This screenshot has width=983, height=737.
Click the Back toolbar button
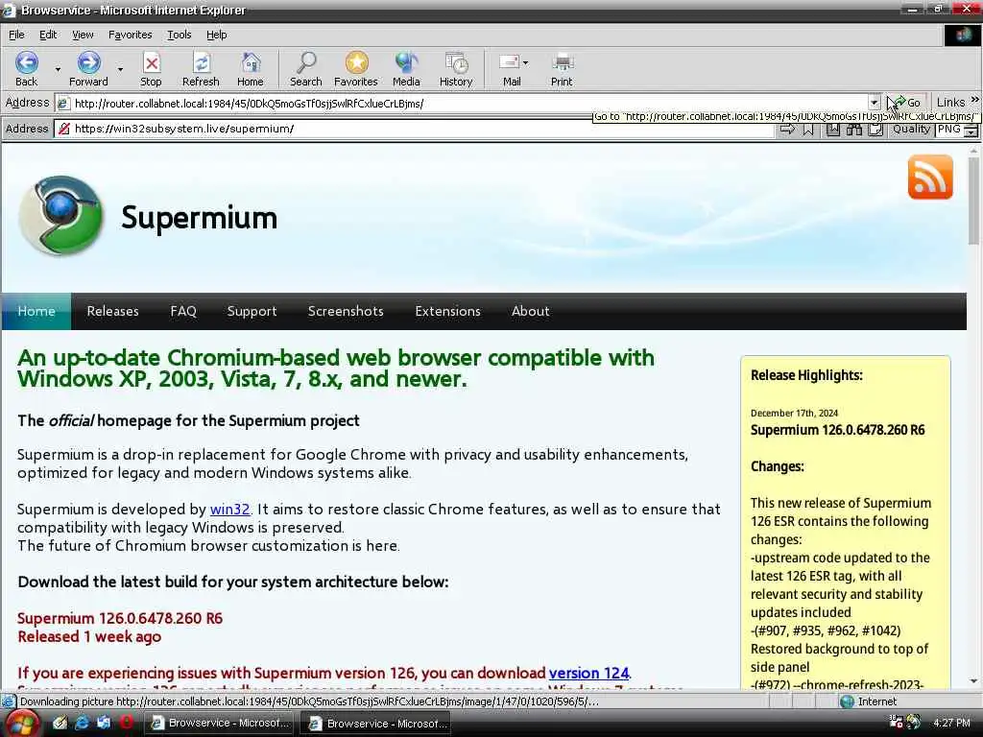point(26,69)
